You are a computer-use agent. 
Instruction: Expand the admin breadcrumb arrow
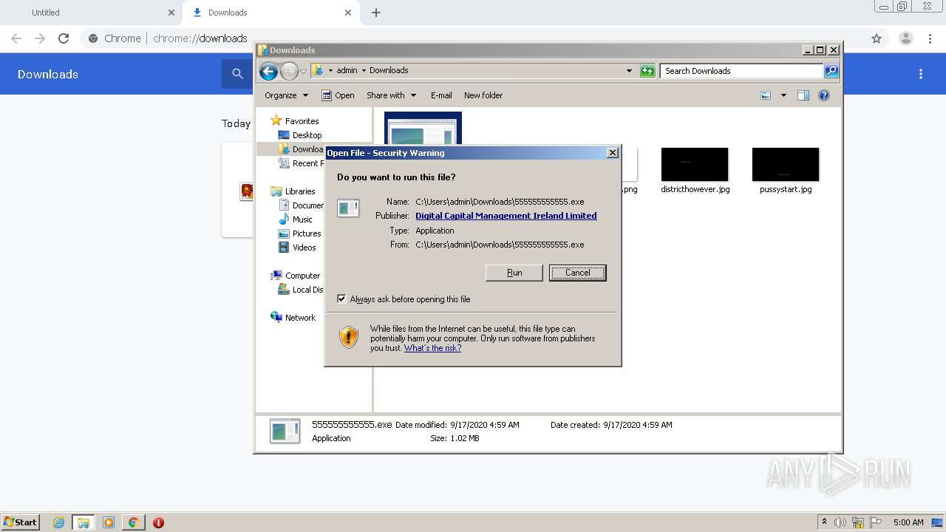[364, 71]
